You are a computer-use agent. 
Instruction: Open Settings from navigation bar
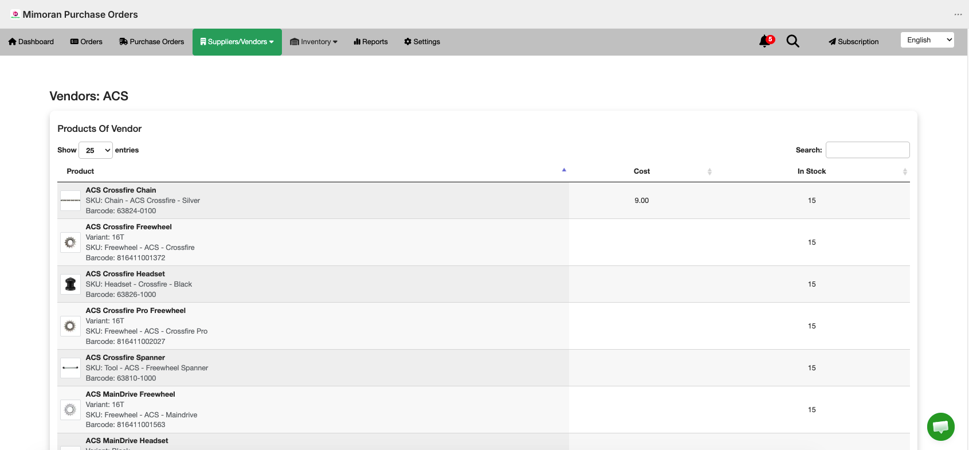(x=422, y=42)
